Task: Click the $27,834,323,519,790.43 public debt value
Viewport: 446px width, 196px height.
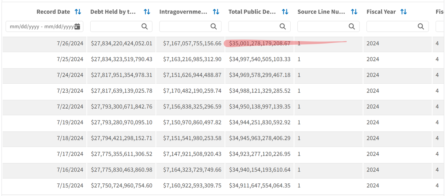Action: coord(122,59)
